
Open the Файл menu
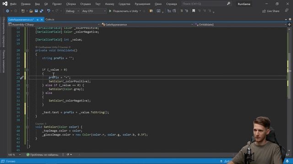tap(13, 4)
